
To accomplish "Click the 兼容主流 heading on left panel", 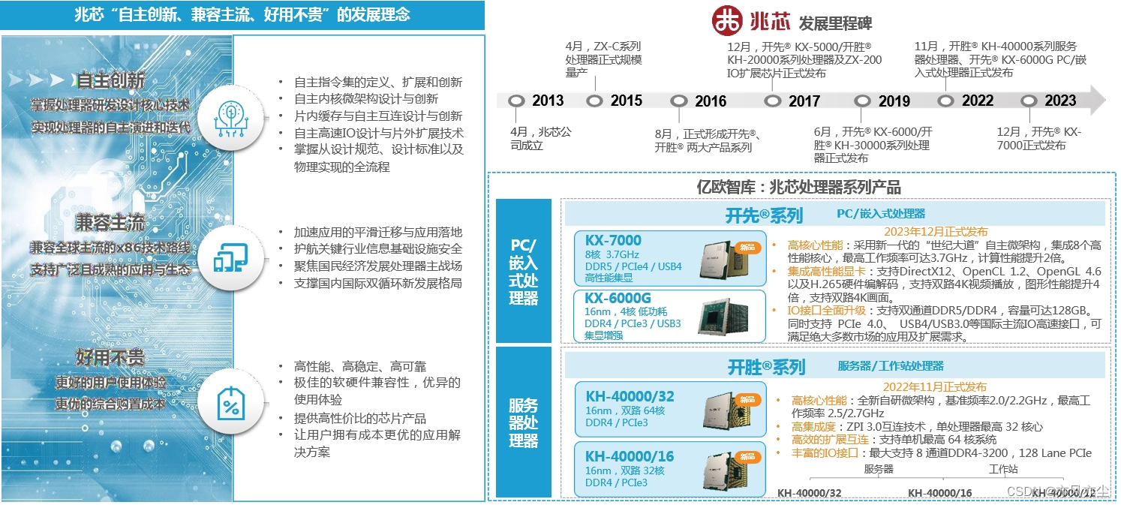I will pos(110,223).
